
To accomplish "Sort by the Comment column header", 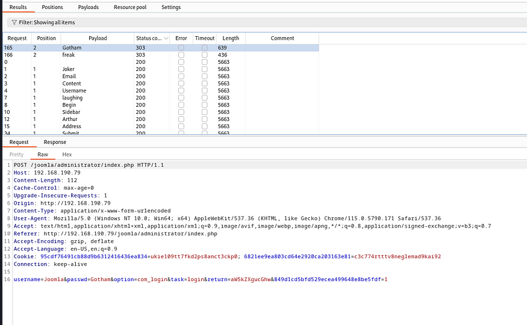I will coord(282,39).
